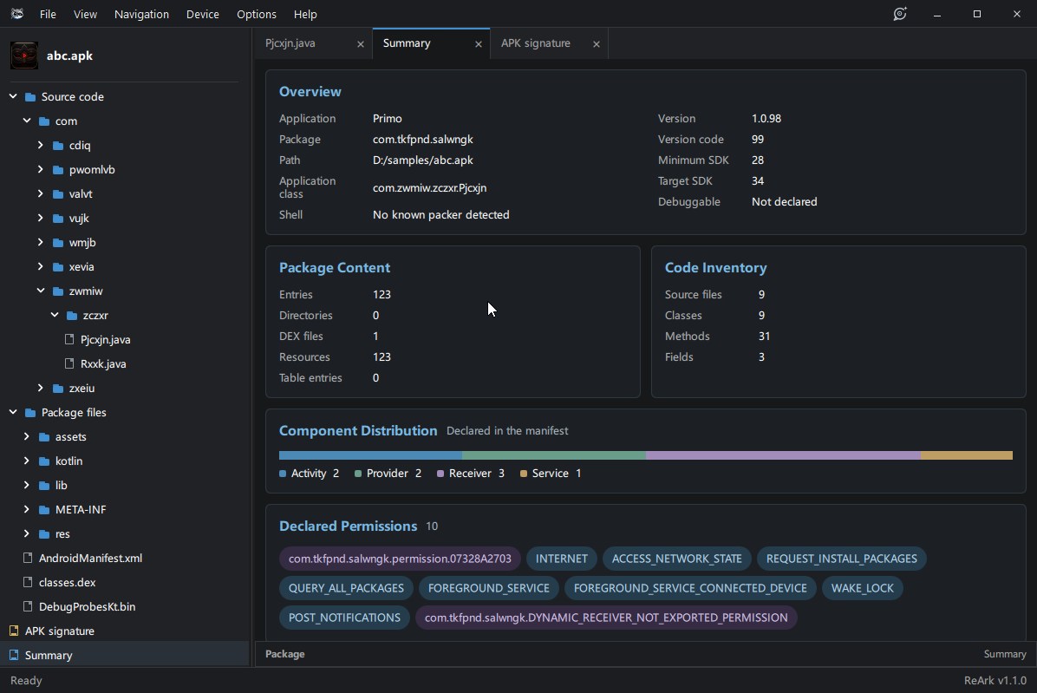Open the View menu

pos(85,14)
